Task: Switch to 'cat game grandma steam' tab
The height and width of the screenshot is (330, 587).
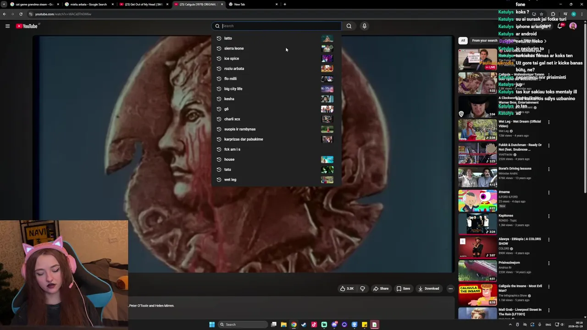Action: click(34, 4)
